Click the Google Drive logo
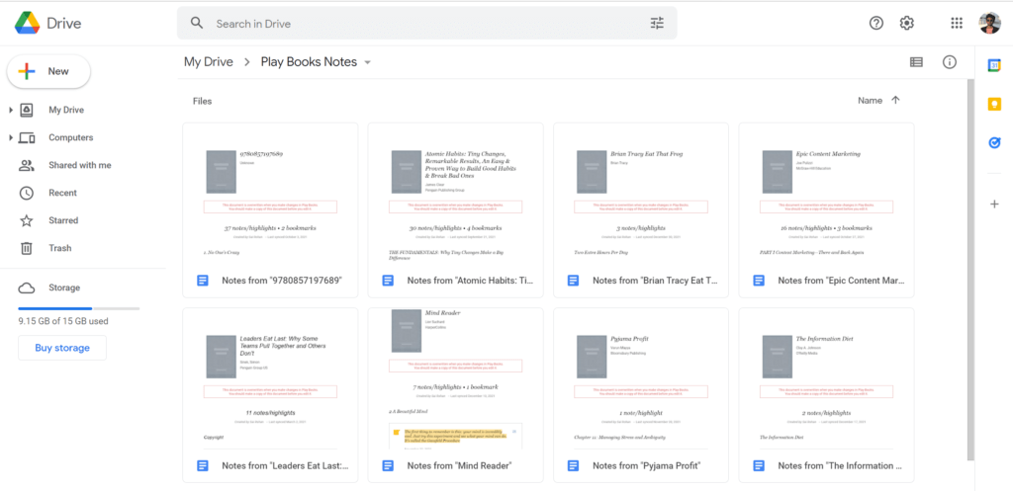The width and height of the screenshot is (1013, 491). (27, 24)
